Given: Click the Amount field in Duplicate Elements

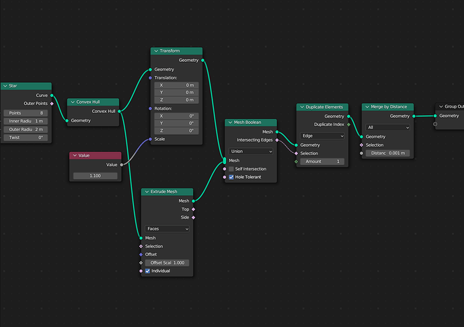Looking at the screenshot, I should [322, 161].
